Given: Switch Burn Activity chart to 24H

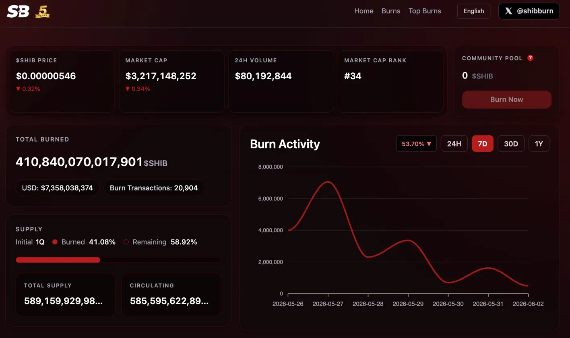Looking at the screenshot, I should point(454,144).
